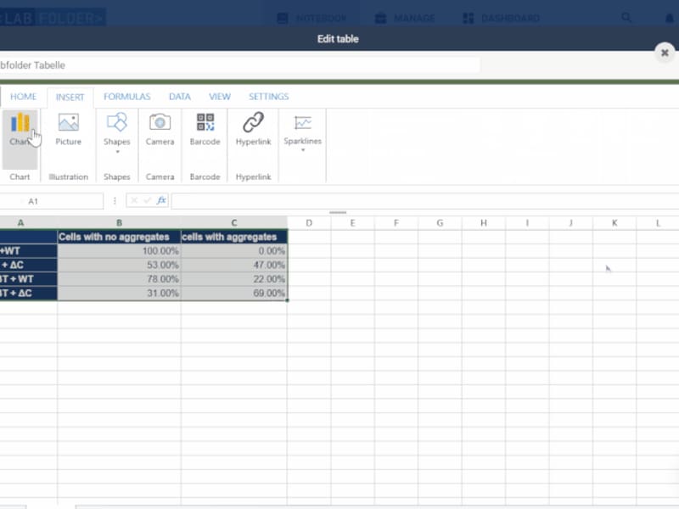This screenshot has width=679, height=509.
Task: Click the cell name box showing A1
Action: (x=51, y=201)
